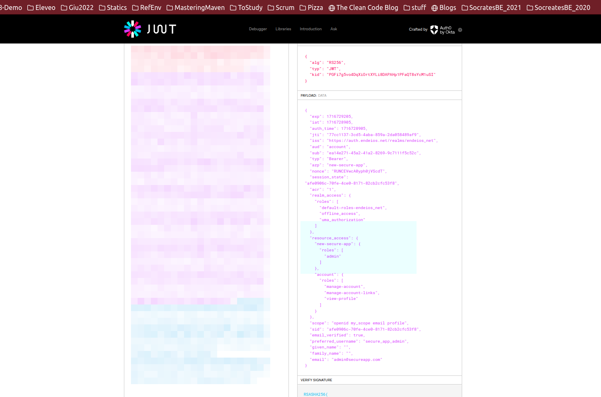The image size is (601, 397).
Task: Click the RSASHA256( signature text
Action: (x=315, y=394)
